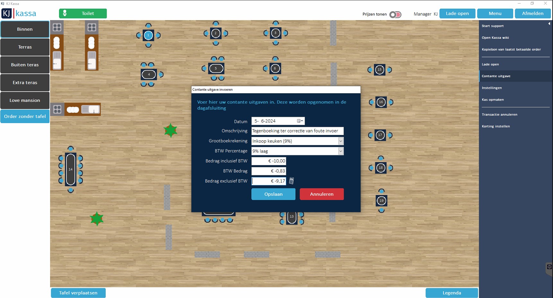The width and height of the screenshot is (553, 298).
Task: Click the support chat icon at right edge
Action: point(549,267)
